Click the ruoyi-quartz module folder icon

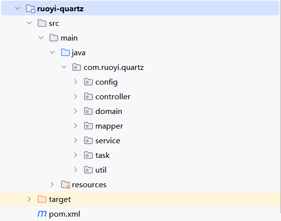point(30,9)
